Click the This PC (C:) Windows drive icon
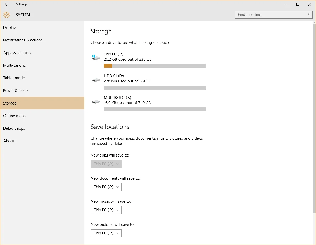This screenshot has width=316, height=245. click(96, 57)
